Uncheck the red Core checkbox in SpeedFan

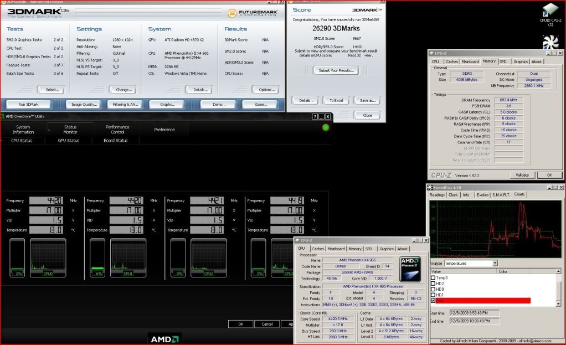433,301
